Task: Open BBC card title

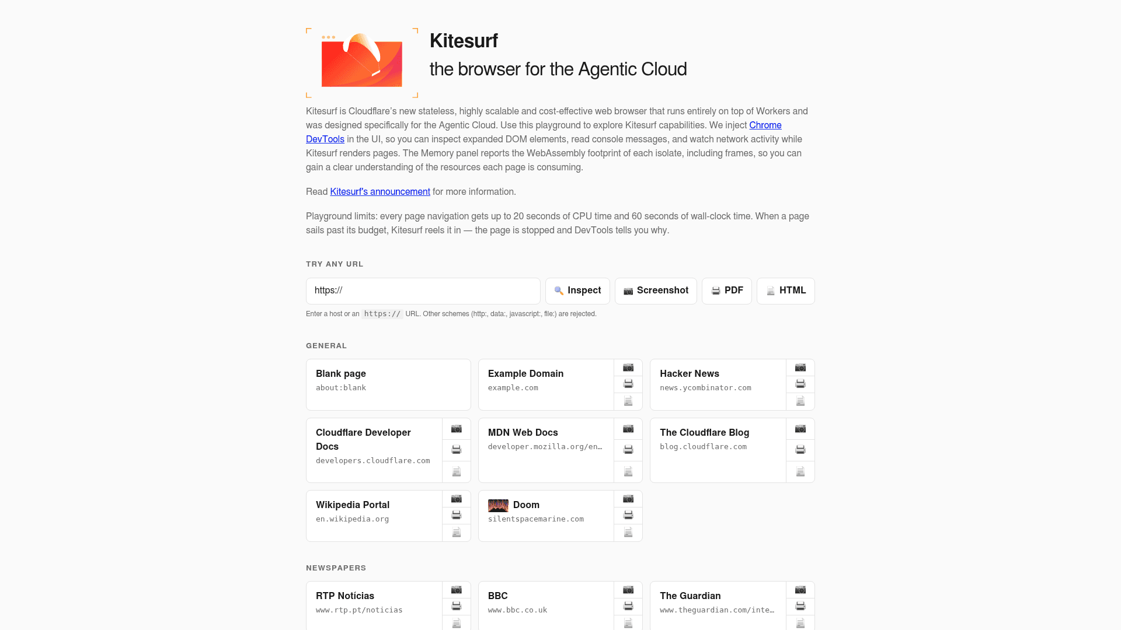Action: [x=498, y=596]
